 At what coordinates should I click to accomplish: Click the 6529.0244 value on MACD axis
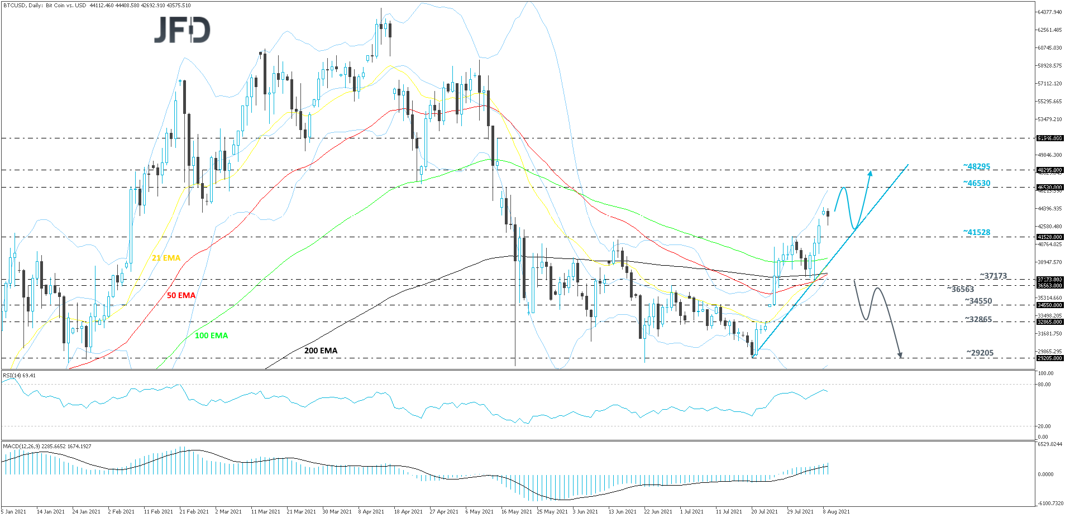[1050, 444]
